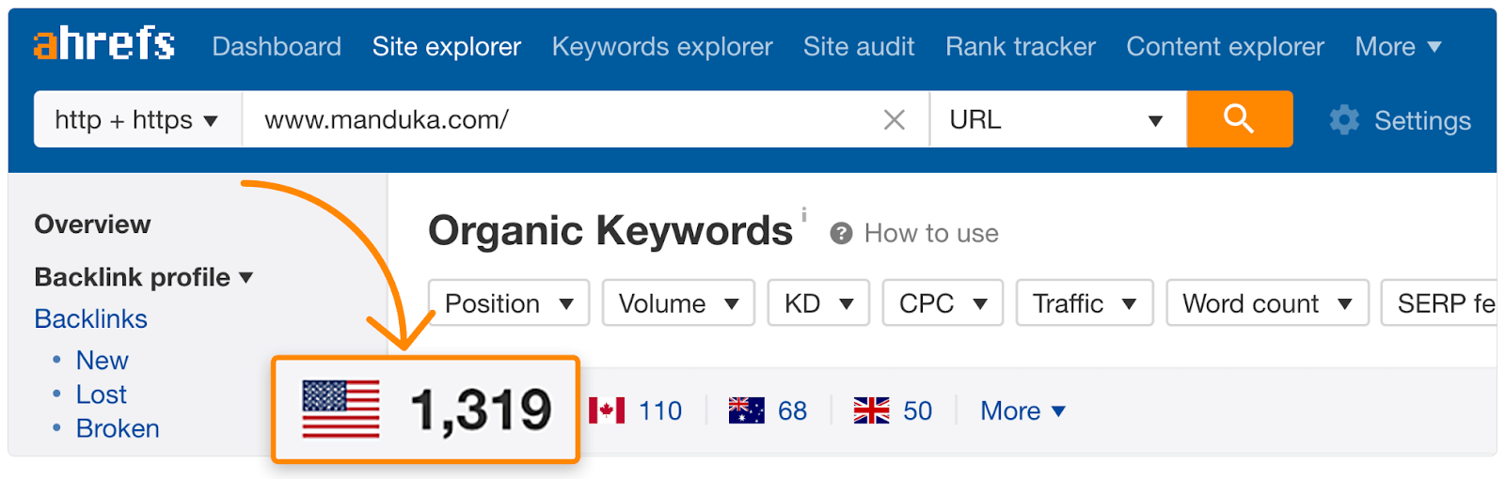1505x479 pixels.
Task: Expand the Volume filter dropdown
Action: (x=677, y=303)
